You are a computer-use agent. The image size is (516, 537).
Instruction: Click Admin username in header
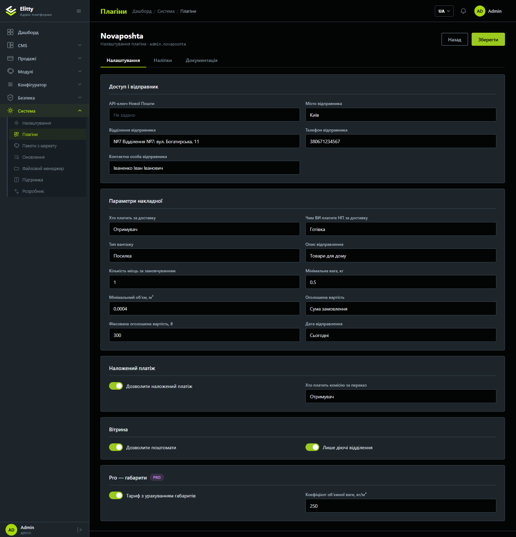point(495,11)
